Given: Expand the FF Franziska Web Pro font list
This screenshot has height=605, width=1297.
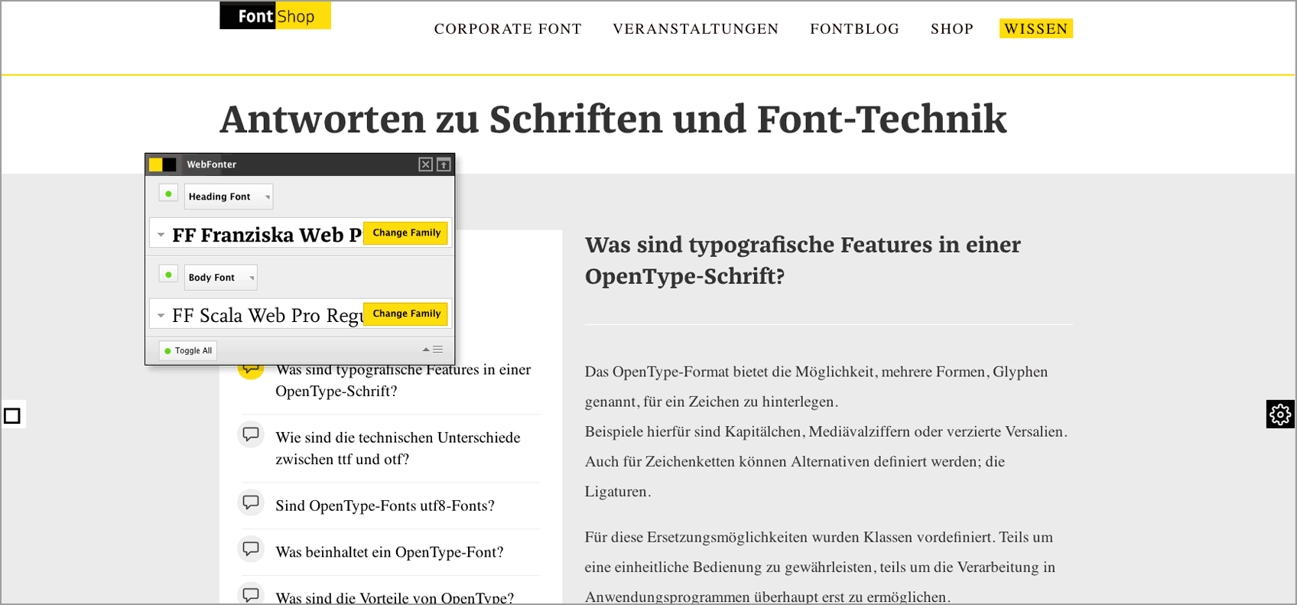Looking at the screenshot, I should coord(161,235).
